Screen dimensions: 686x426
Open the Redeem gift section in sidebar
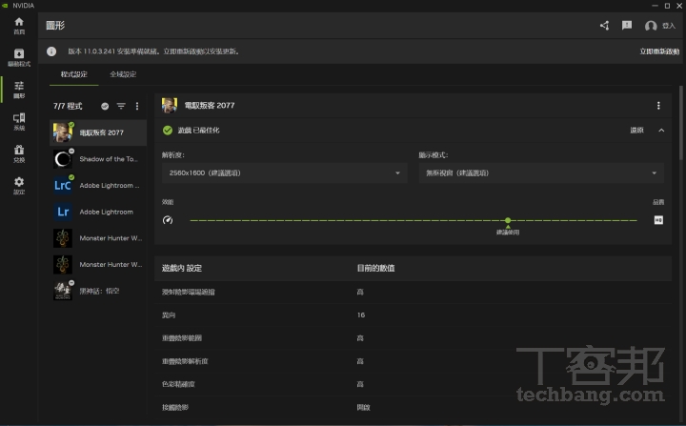pos(19,153)
